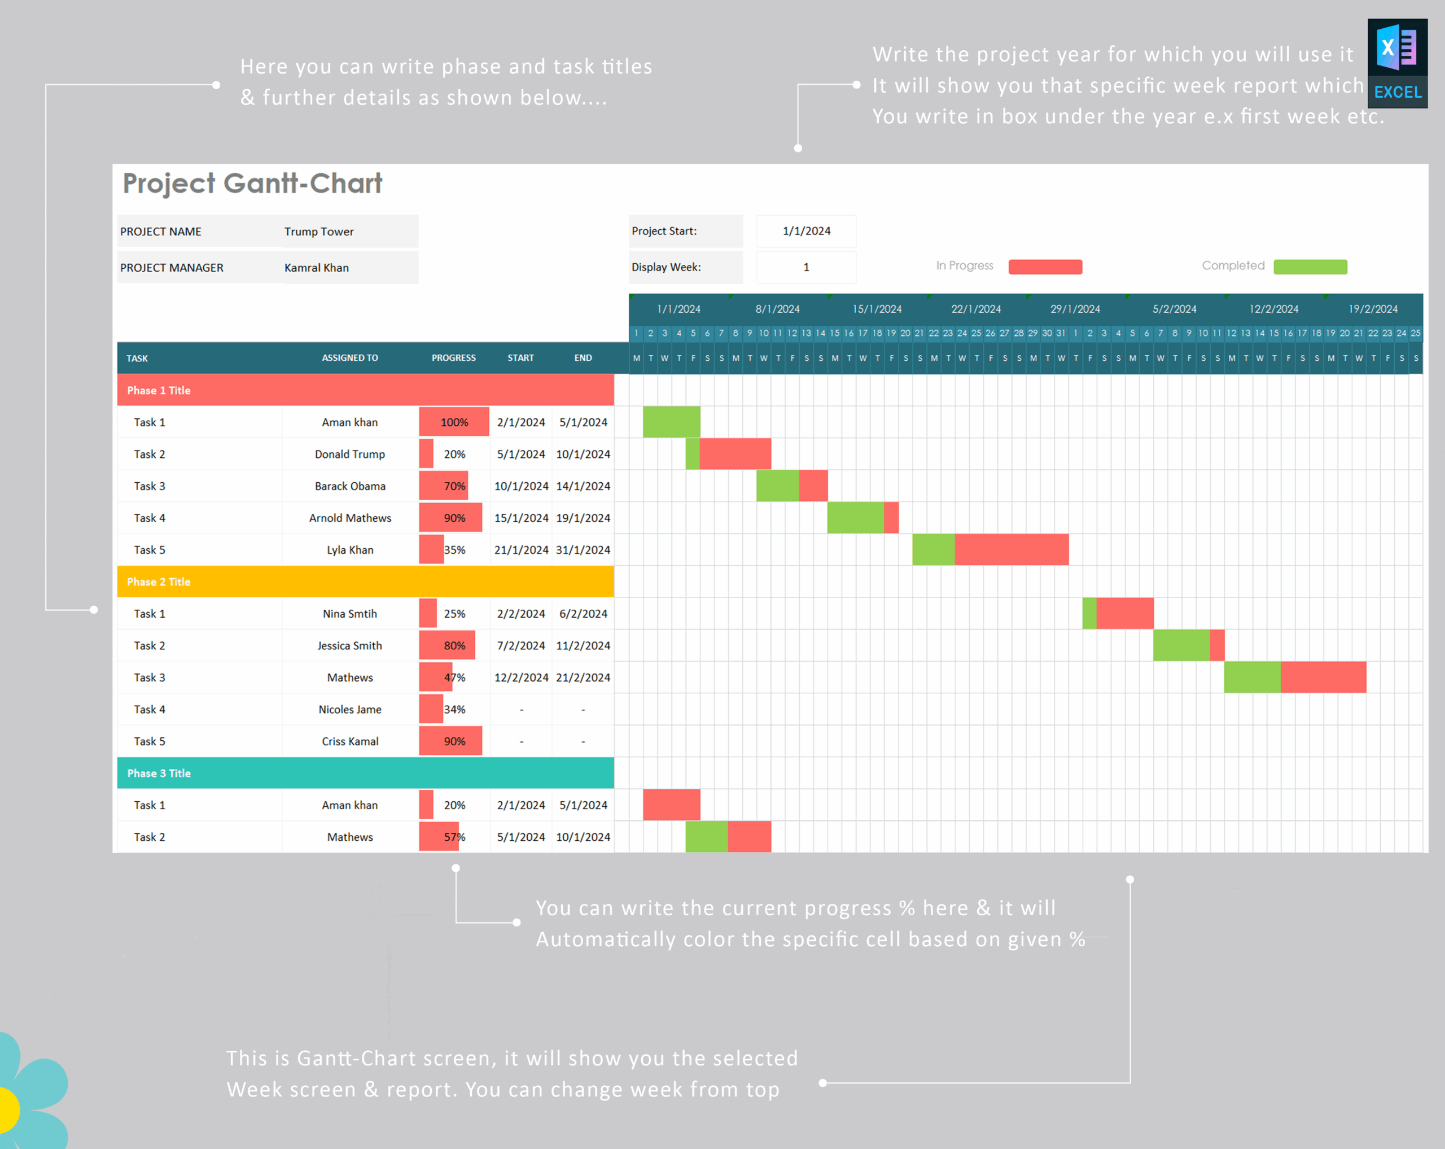This screenshot has width=1445, height=1149.
Task: Select the Phase 1 Title row
Action: 365,390
